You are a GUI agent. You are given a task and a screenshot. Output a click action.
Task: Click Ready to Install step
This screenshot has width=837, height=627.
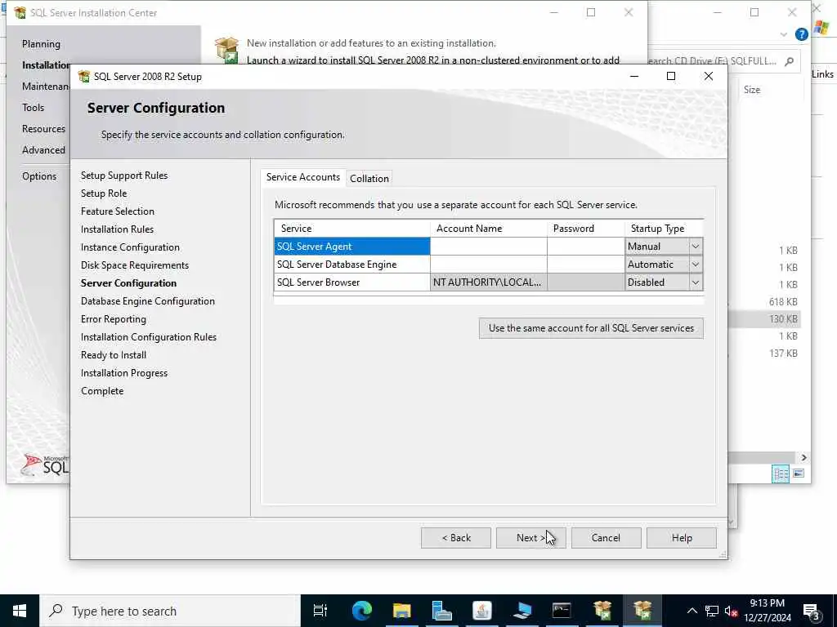point(113,355)
